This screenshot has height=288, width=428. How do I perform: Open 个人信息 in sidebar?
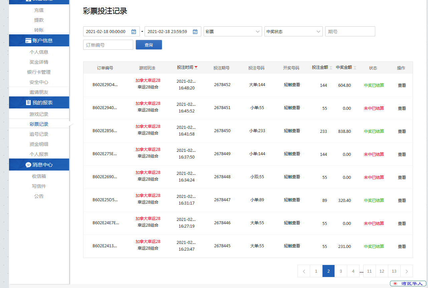point(39,52)
